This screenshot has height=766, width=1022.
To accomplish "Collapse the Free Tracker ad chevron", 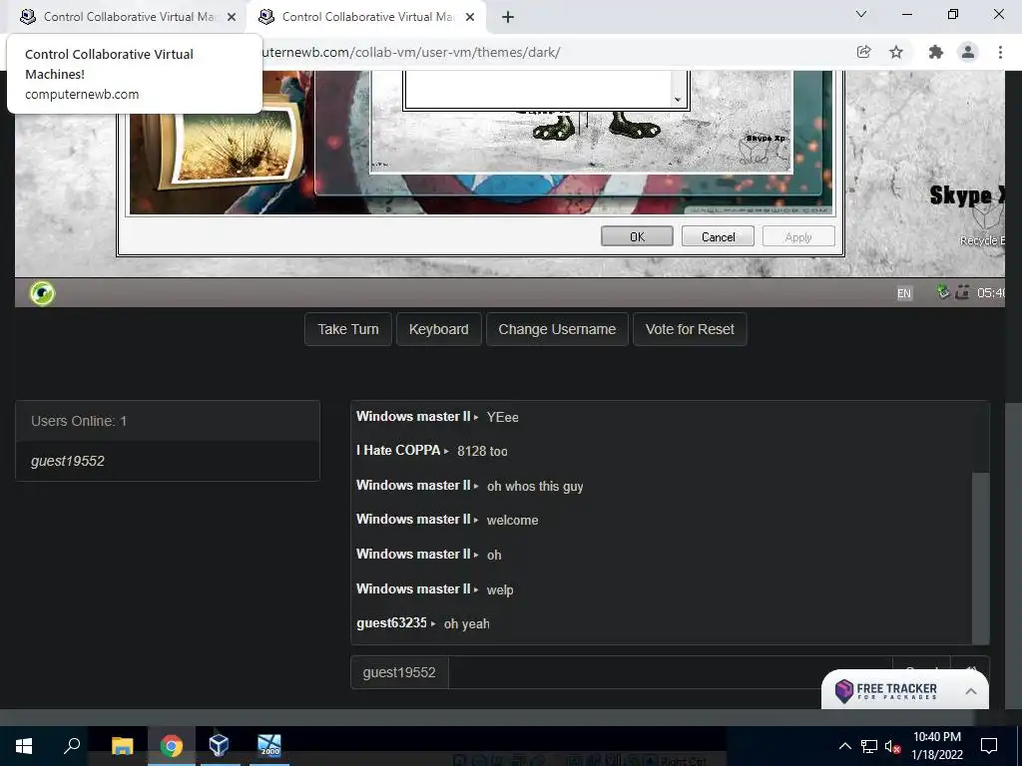I will [970, 691].
